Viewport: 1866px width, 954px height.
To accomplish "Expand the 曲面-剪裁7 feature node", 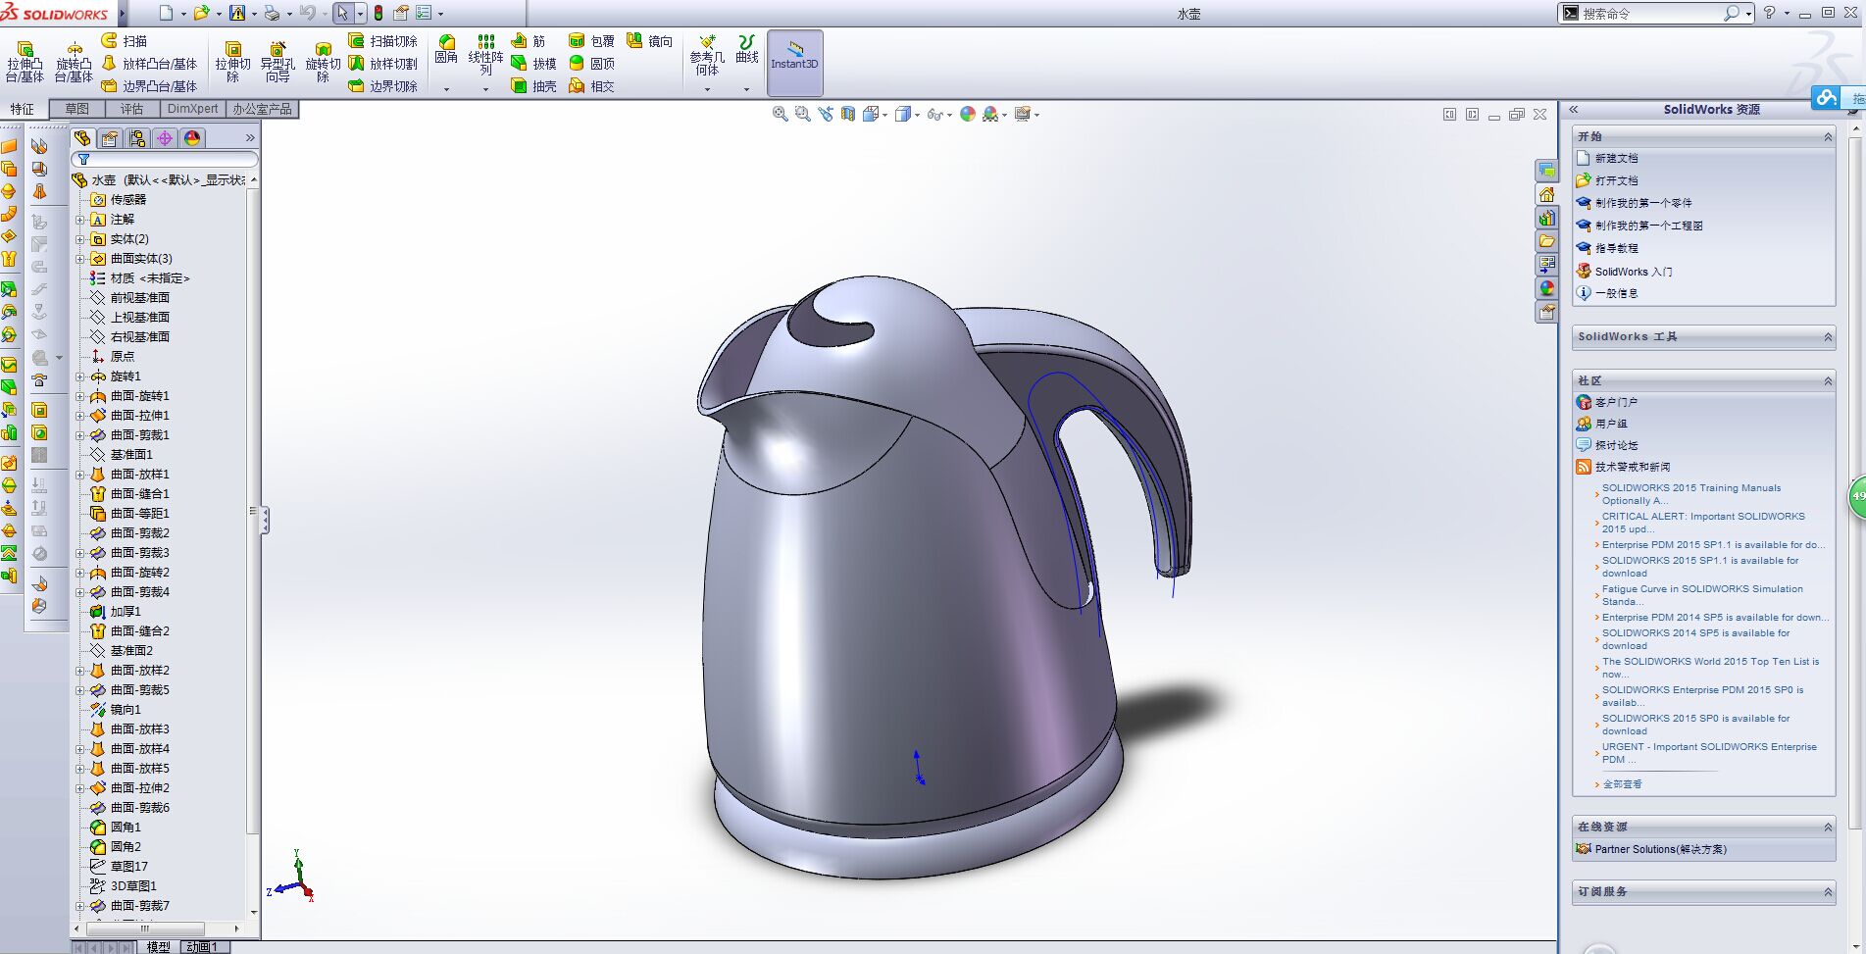I will click(x=80, y=906).
